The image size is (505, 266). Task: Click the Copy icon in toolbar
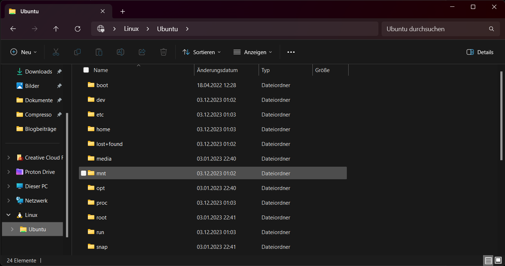coord(77,52)
